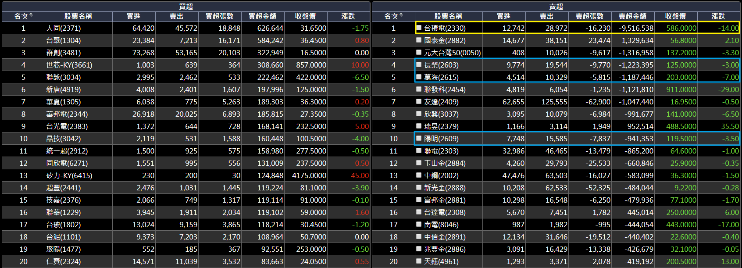This screenshot has height=268, width=742.
Task: Click 收盤價 header in the 賣超 table
Action: (x=675, y=16)
